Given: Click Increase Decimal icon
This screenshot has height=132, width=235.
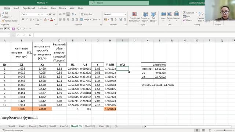Looking at the screenshot, I should [120, 19].
